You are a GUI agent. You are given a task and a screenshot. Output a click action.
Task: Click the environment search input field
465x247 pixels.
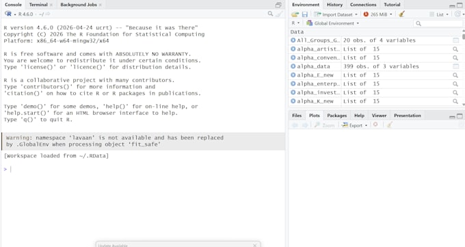pyautogui.click(x=438, y=23)
